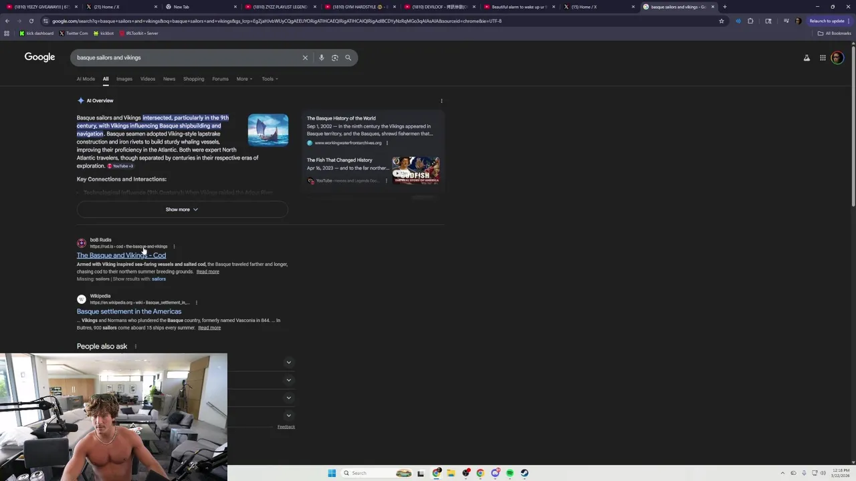This screenshot has height=481, width=856.
Task: Click the YouTube +3 source chip
Action: [120, 166]
